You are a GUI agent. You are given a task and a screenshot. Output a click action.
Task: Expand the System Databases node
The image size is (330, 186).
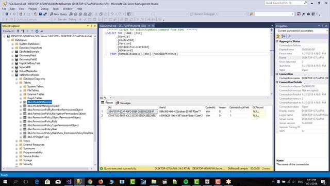12,44
